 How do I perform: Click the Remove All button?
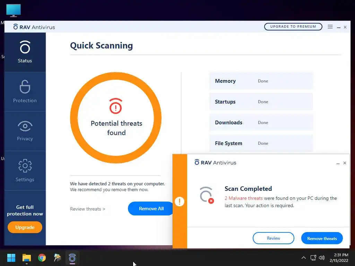tap(151, 209)
